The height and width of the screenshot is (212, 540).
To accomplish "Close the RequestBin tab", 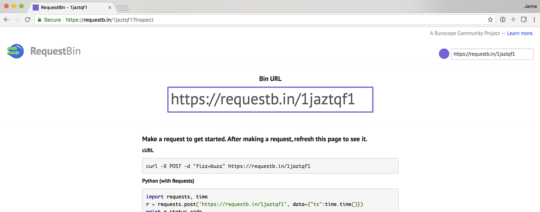I will coord(109,8).
